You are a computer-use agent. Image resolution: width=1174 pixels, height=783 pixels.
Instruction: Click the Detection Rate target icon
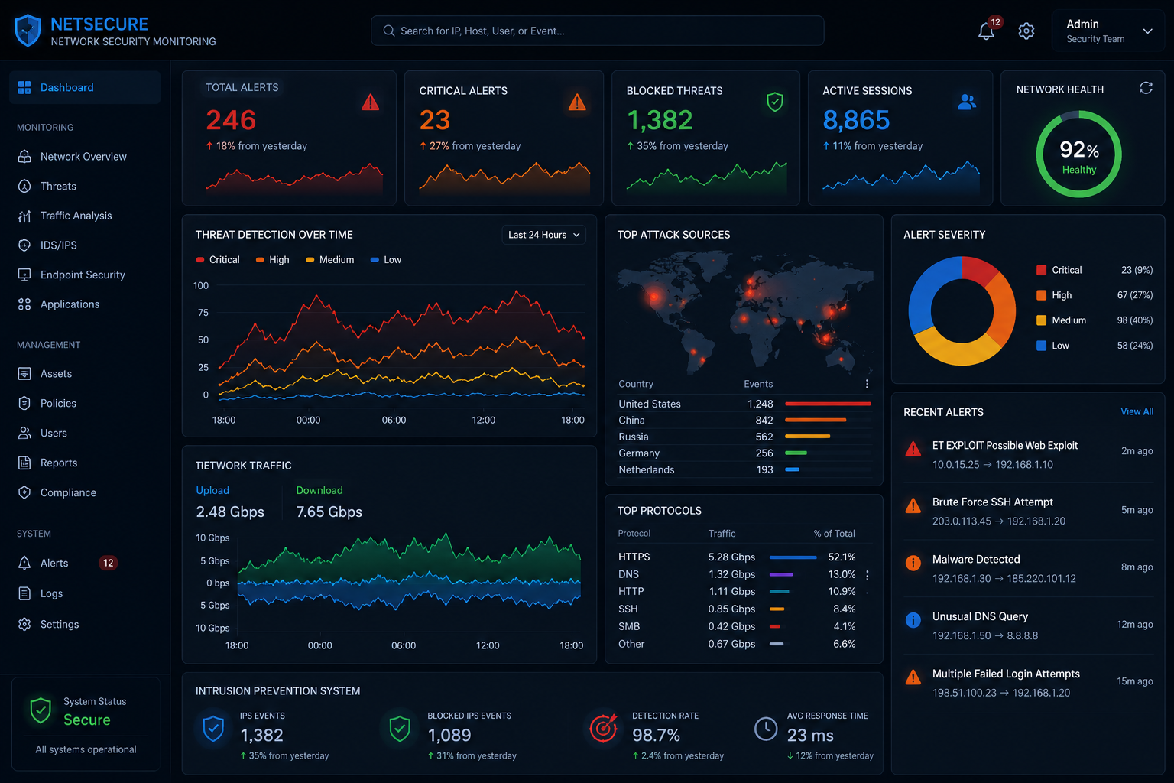604,729
